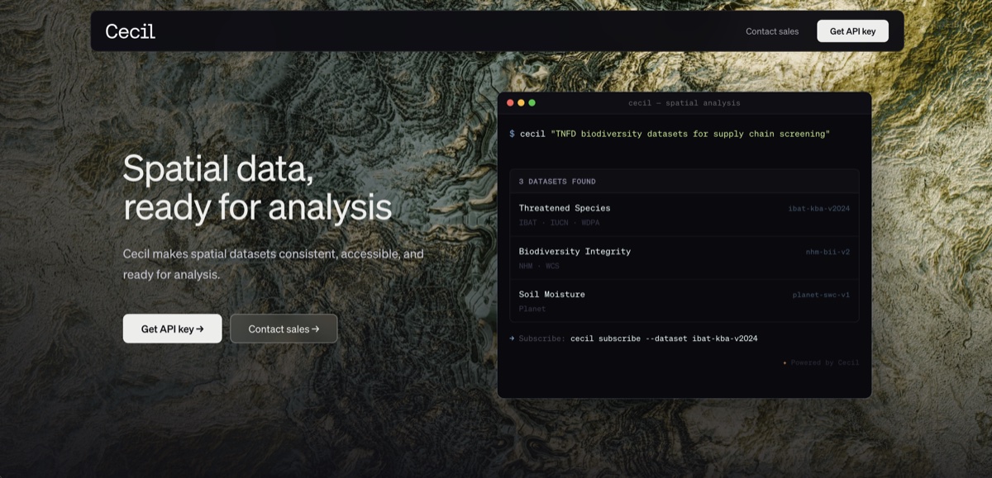
Task: Click the TNFD biodiversity datasets command line
Action: coord(670,134)
